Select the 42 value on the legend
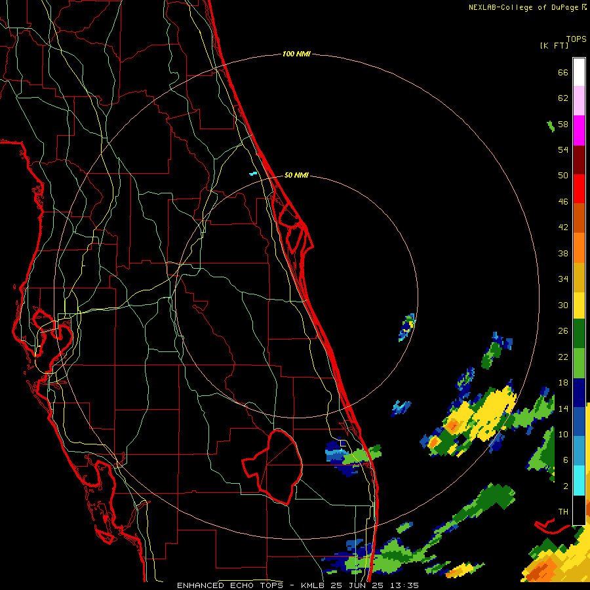The height and width of the screenshot is (590, 590). (x=563, y=227)
